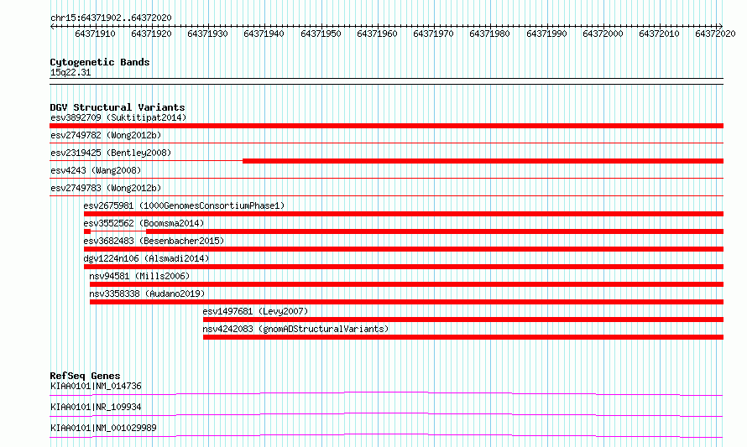Click the red bar of nsv3358338
This screenshot has width=747, height=447.
[x=406, y=302]
